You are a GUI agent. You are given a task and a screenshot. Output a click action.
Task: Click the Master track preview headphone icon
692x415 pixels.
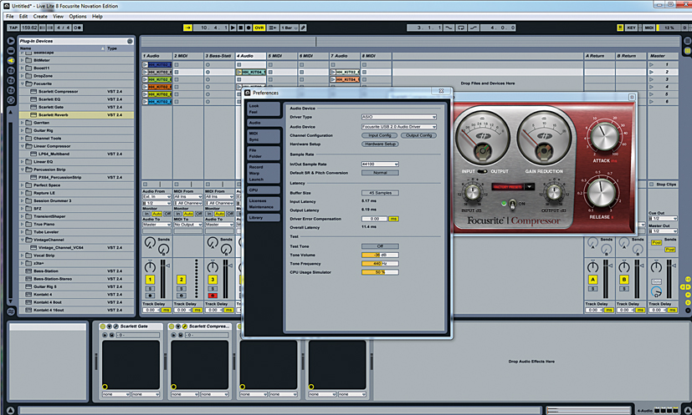coord(656,291)
